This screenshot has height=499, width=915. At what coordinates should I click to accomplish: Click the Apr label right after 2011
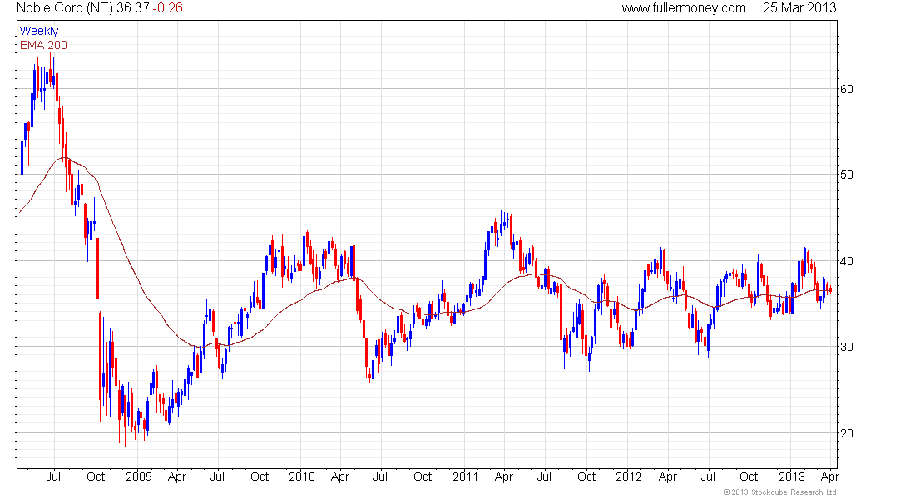pyautogui.click(x=503, y=477)
